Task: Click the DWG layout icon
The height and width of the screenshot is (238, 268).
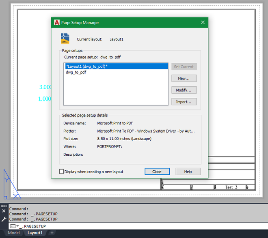Action: pyautogui.click(x=65, y=39)
